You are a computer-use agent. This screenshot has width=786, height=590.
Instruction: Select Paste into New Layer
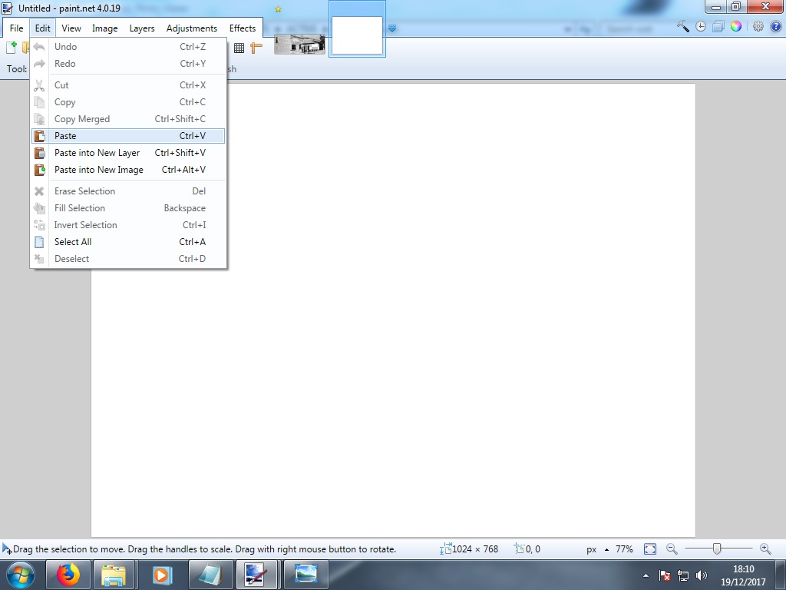pos(97,153)
